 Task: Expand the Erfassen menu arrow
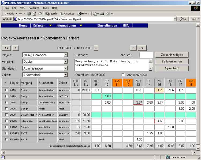pos(50,25)
